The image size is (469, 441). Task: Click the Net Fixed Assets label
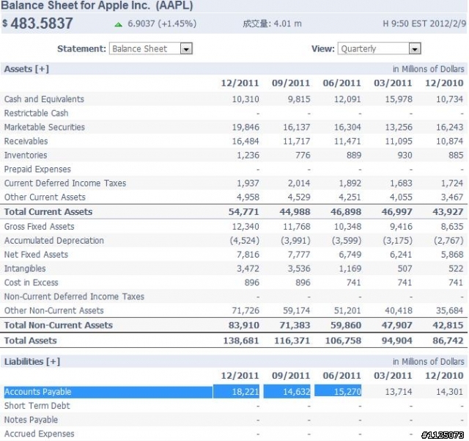pos(36,255)
